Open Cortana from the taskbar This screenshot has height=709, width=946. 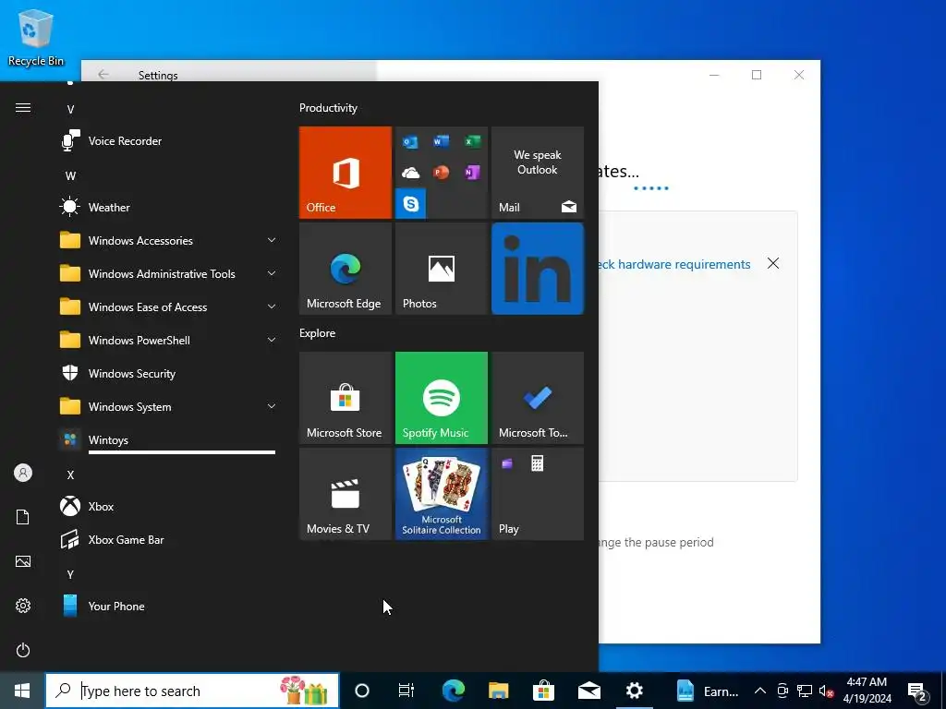pos(362,691)
